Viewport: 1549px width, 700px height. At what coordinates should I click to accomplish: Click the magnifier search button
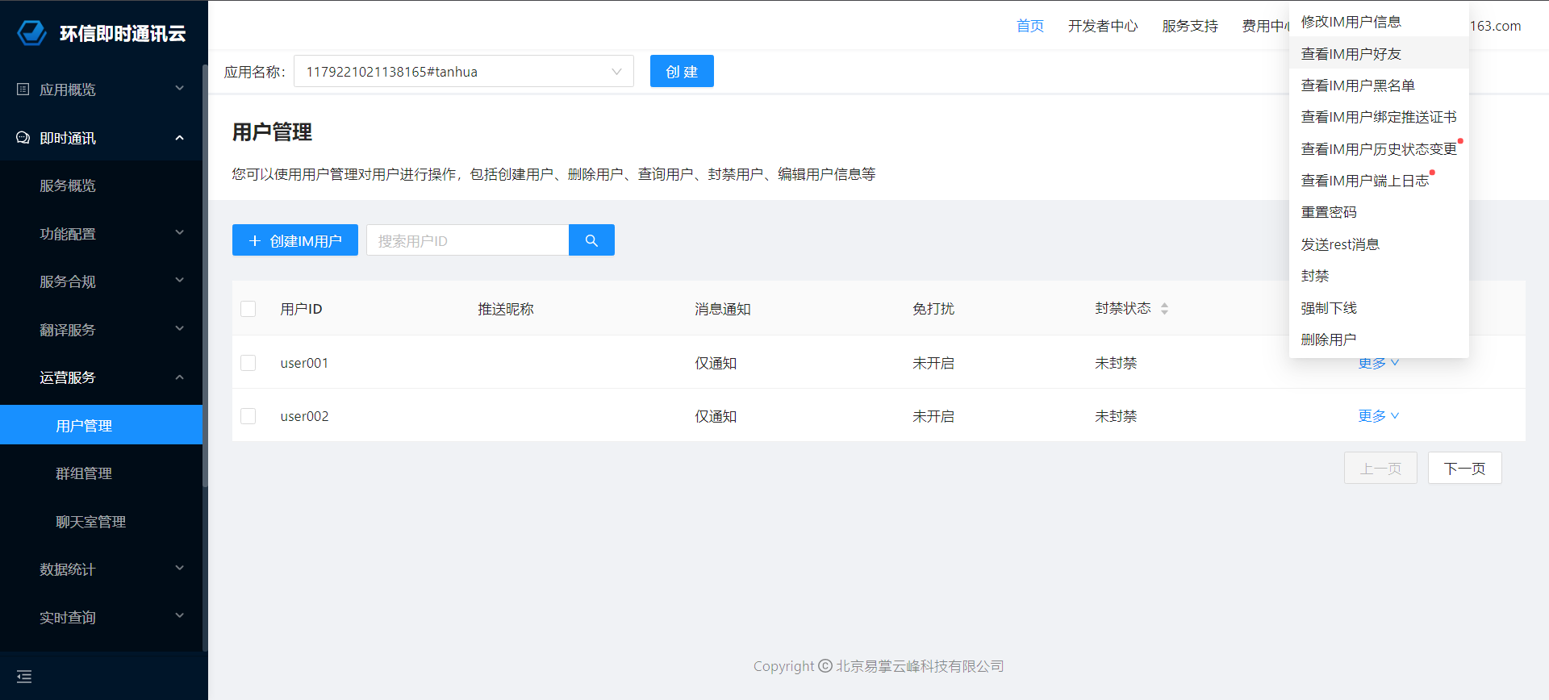pos(591,240)
